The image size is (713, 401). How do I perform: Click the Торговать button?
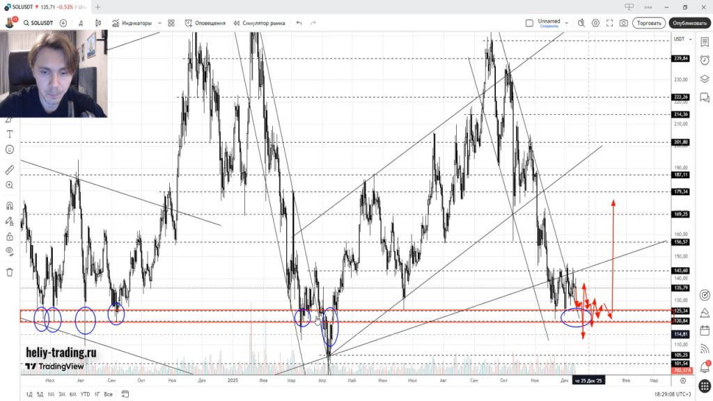coord(648,23)
